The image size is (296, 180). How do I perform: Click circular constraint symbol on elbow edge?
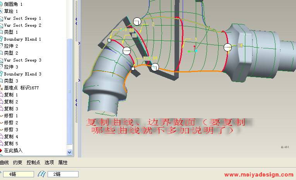coord(127,51)
